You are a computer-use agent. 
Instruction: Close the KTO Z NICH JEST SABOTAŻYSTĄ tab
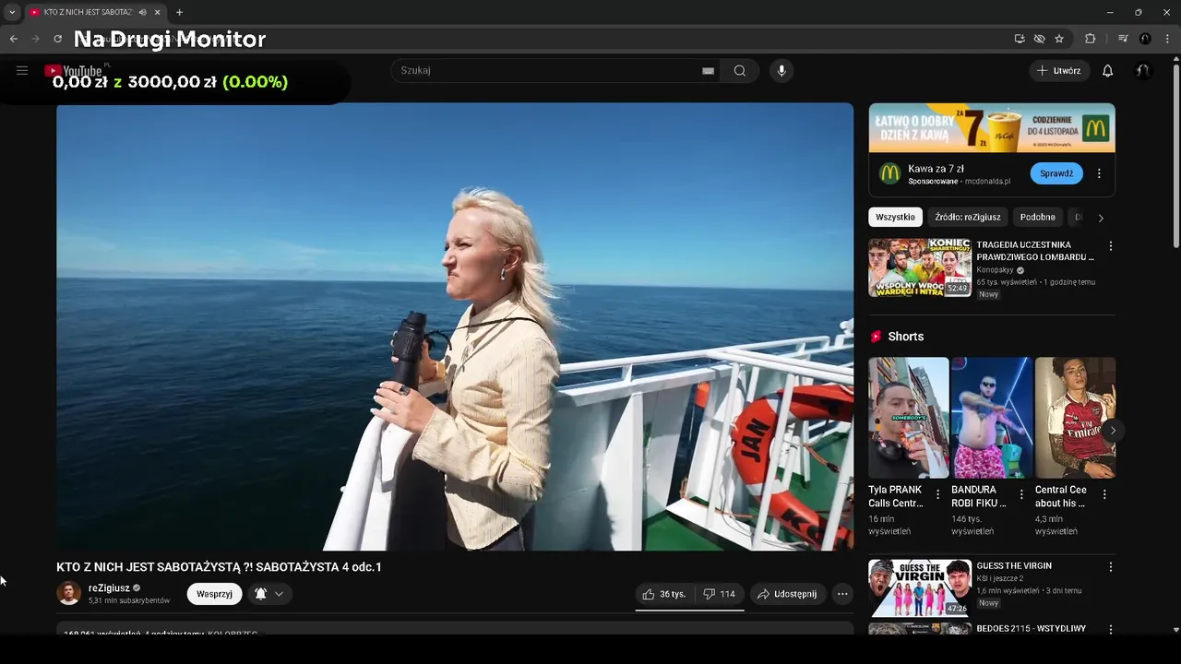tap(158, 12)
